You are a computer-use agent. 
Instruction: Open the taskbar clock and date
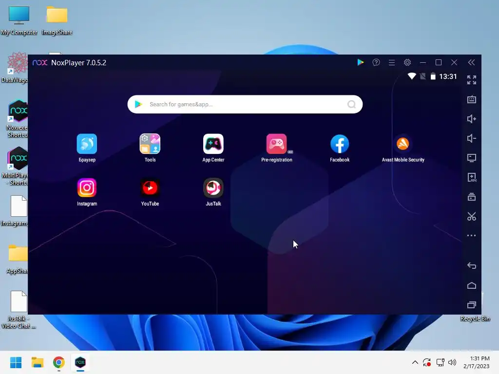pyautogui.click(x=477, y=362)
